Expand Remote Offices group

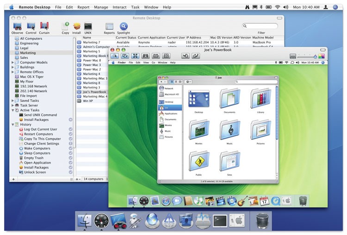click(x=12, y=72)
